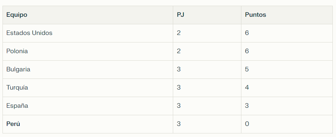The width and height of the screenshot is (336, 137).
Task: Click Perú's PJ value 3
Action: pos(179,124)
